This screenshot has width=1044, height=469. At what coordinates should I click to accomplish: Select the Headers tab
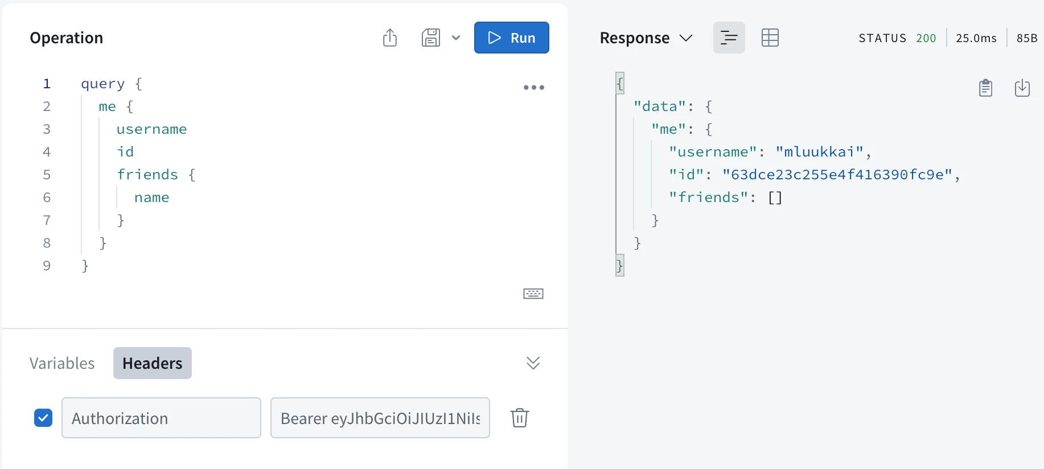[x=153, y=363]
